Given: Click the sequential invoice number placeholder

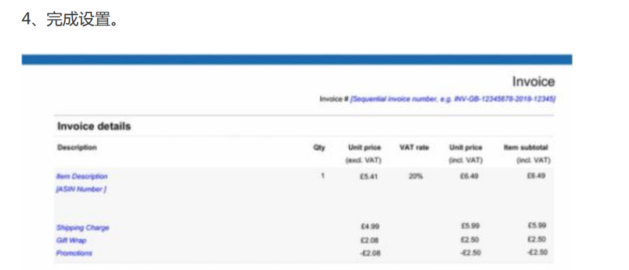Looking at the screenshot, I should pos(453,99).
